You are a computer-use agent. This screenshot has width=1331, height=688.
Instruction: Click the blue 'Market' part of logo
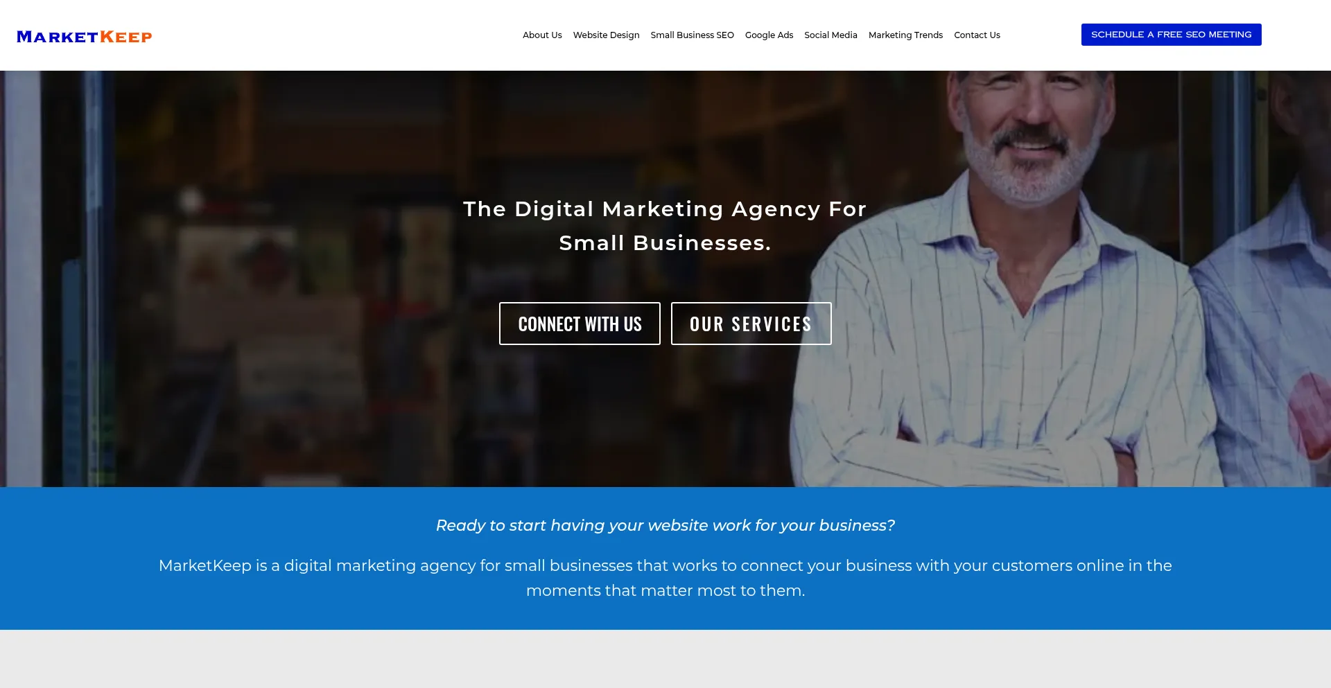pyautogui.click(x=58, y=37)
